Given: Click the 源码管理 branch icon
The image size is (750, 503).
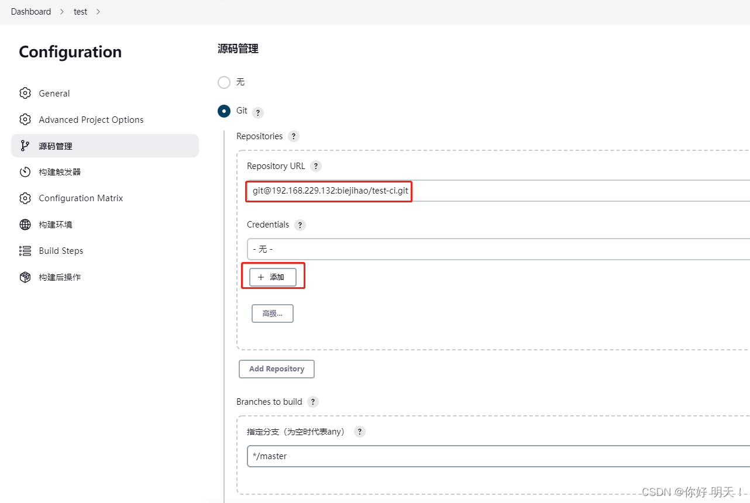Looking at the screenshot, I should point(25,146).
